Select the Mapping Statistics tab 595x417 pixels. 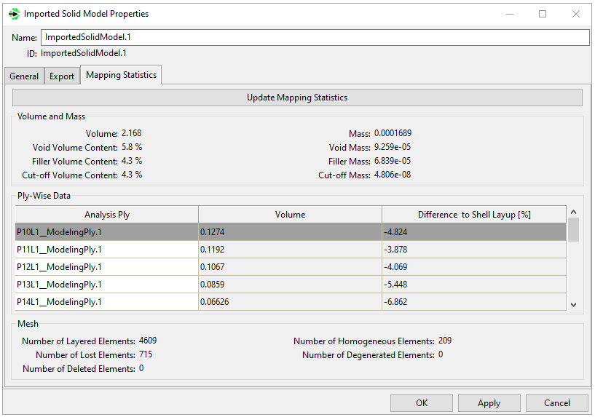(121, 75)
